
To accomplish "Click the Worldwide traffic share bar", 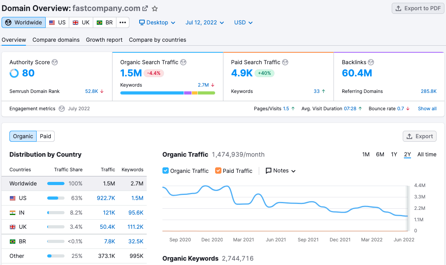I will 56,183.
